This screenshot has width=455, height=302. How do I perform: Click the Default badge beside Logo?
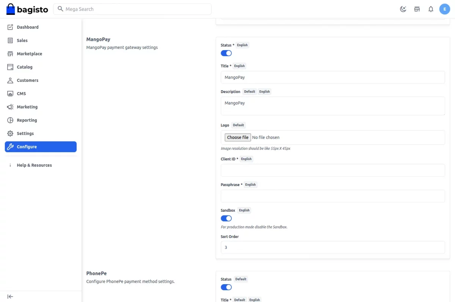238,125
